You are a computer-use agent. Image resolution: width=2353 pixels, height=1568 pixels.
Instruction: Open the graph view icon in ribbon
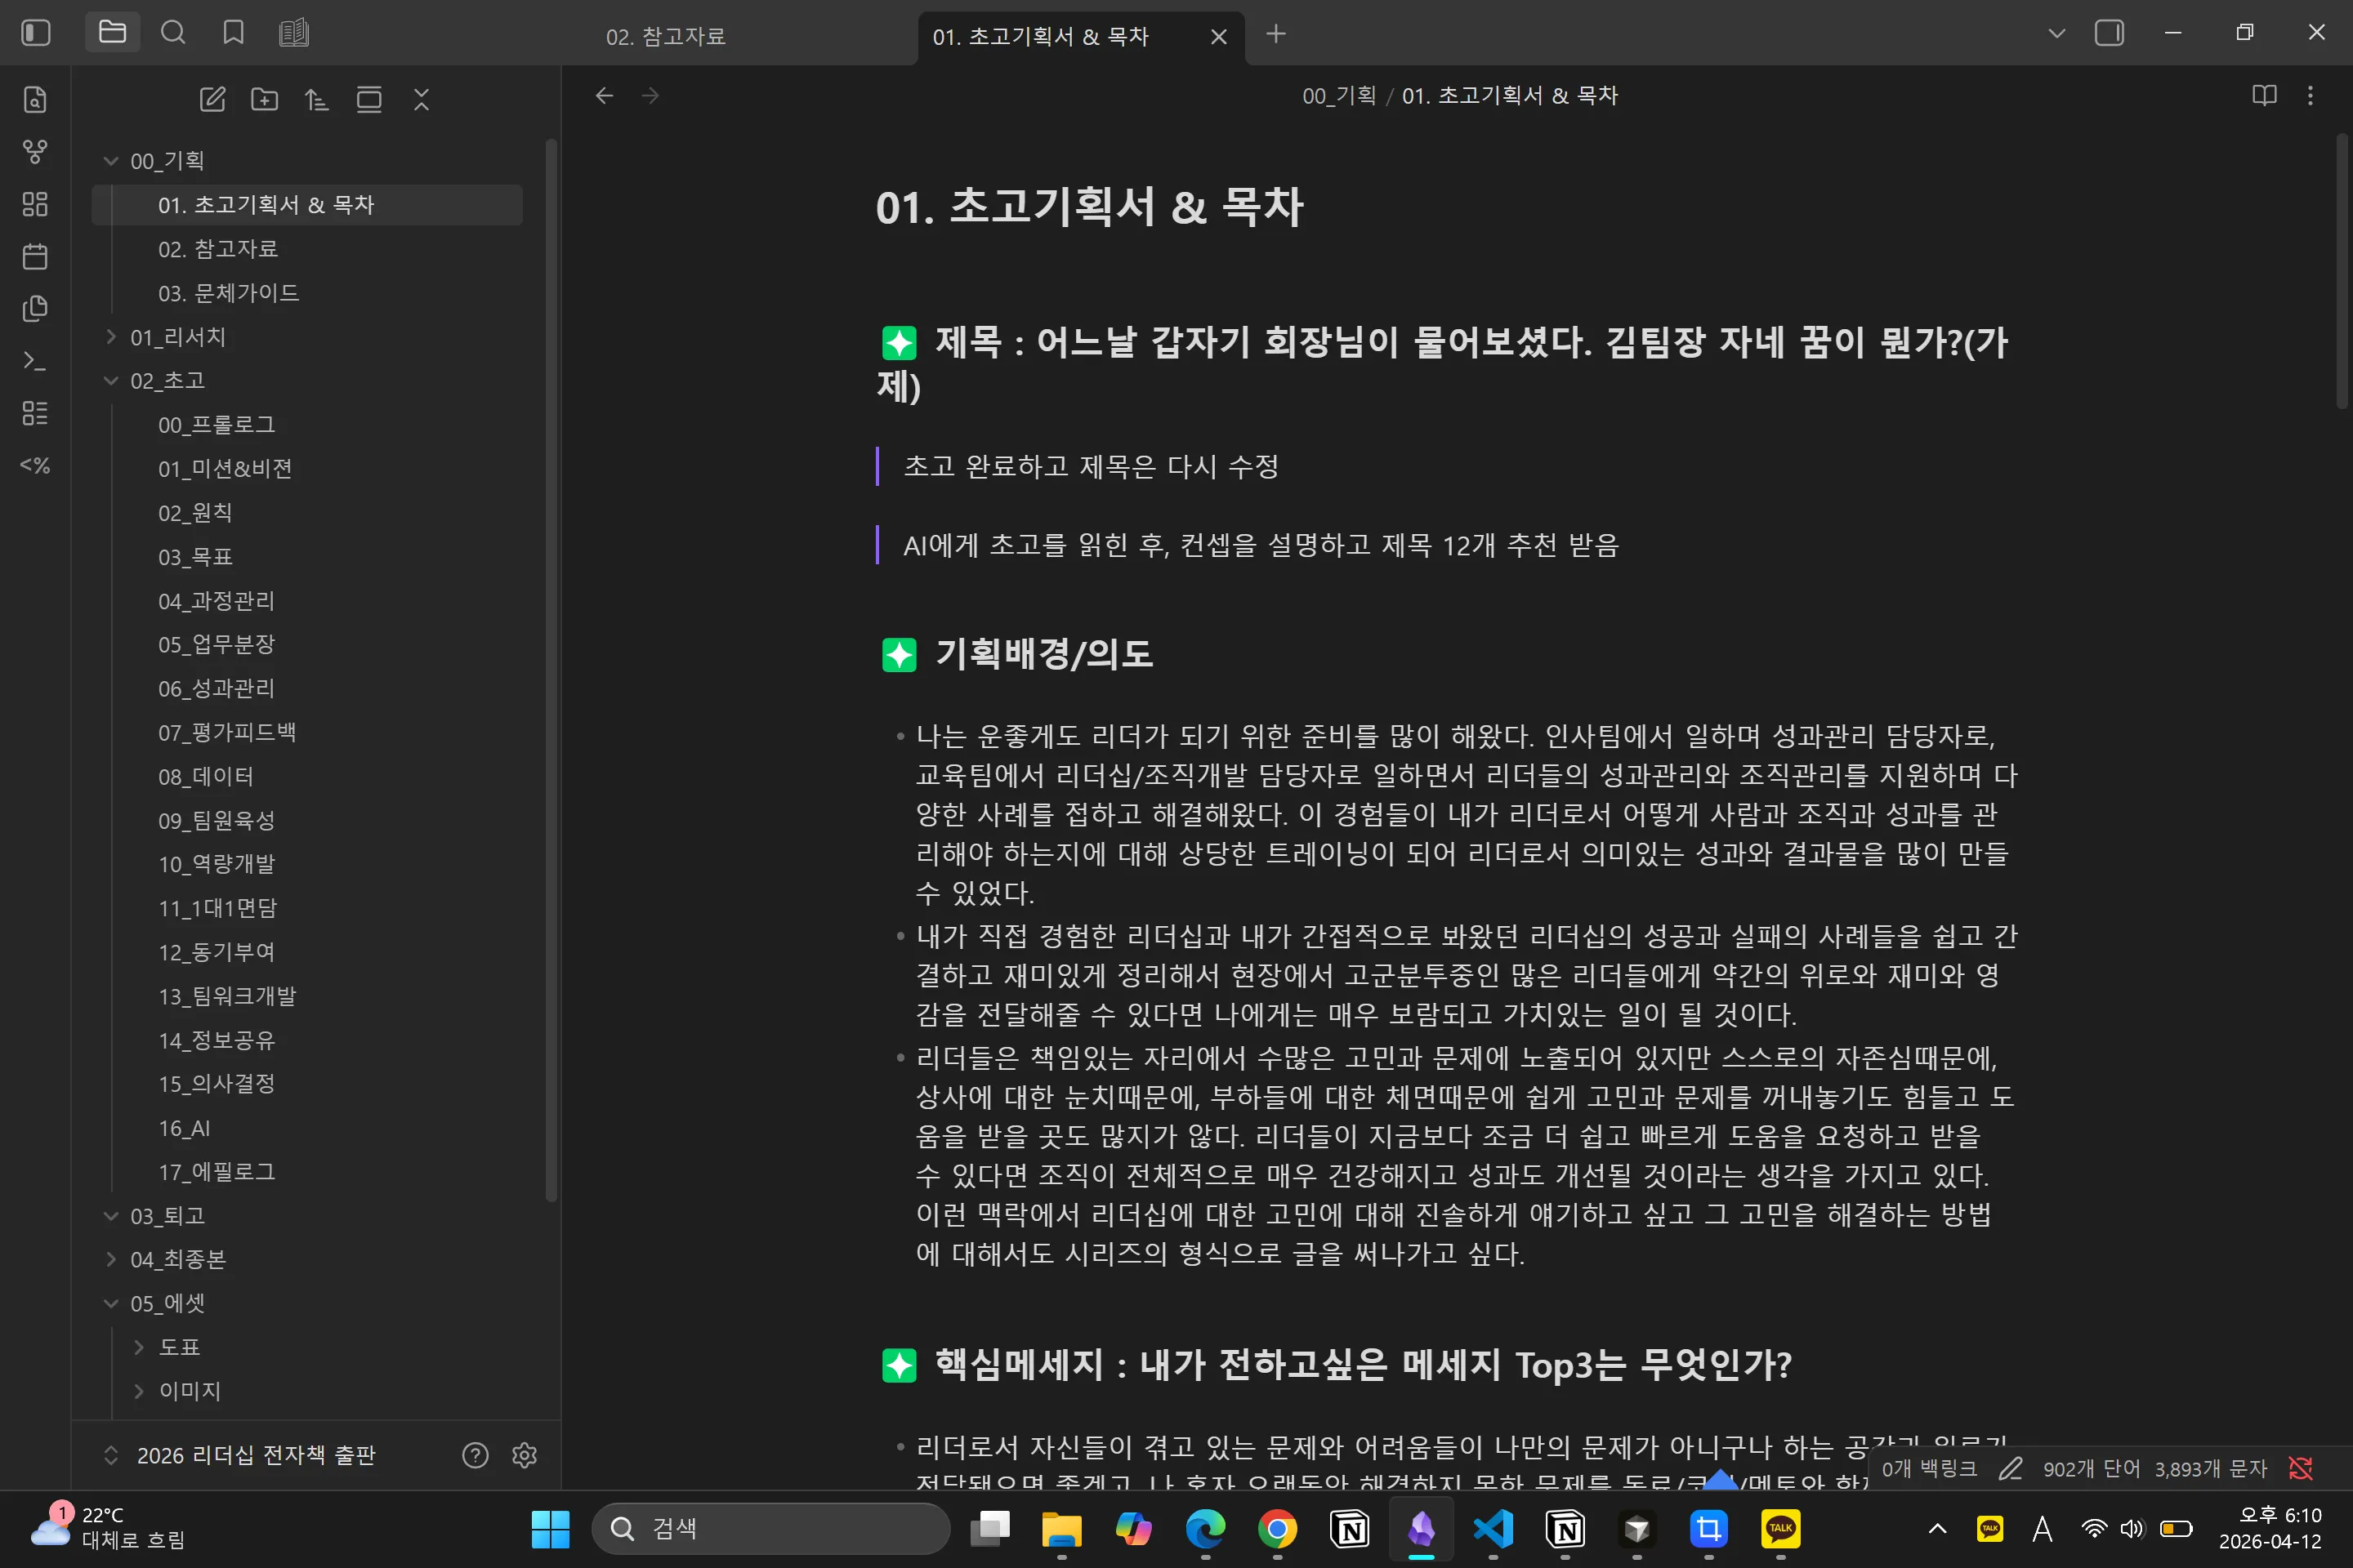point(35,152)
